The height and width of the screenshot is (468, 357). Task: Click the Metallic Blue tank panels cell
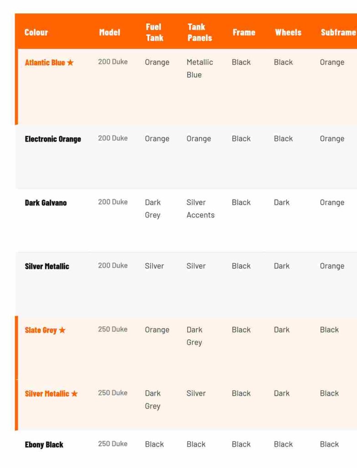(x=199, y=68)
